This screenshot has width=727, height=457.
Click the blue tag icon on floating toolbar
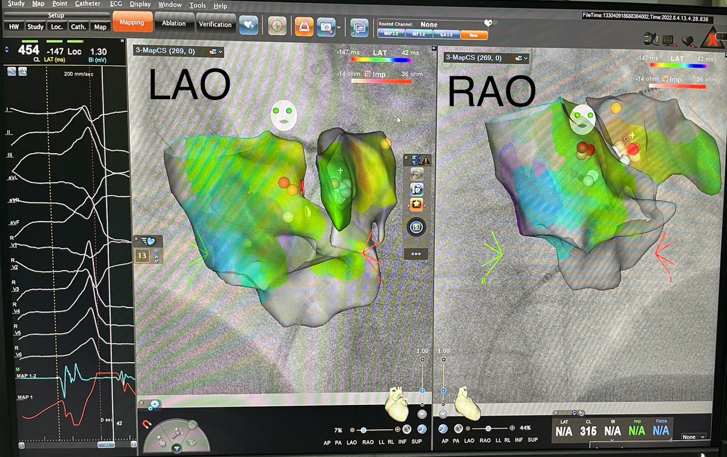pos(417,188)
